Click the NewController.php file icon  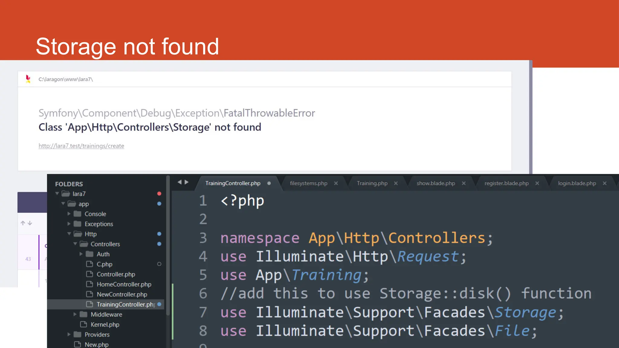pyautogui.click(x=89, y=294)
